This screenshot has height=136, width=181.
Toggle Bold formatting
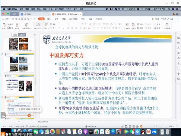tap(59, 28)
